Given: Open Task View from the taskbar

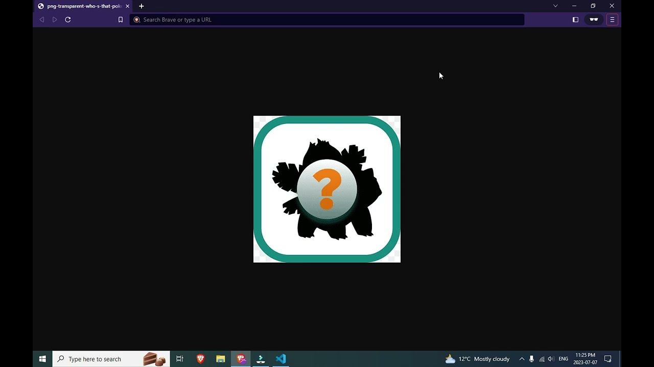Looking at the screenshot, I should point(179,359).
